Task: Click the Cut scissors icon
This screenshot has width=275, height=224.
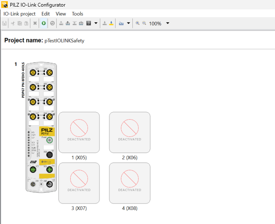Action: tap(13, 23)
